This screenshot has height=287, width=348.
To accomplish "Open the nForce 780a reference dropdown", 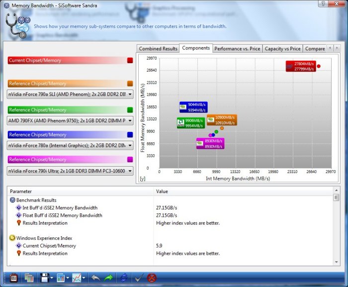I will pos(70,146).
